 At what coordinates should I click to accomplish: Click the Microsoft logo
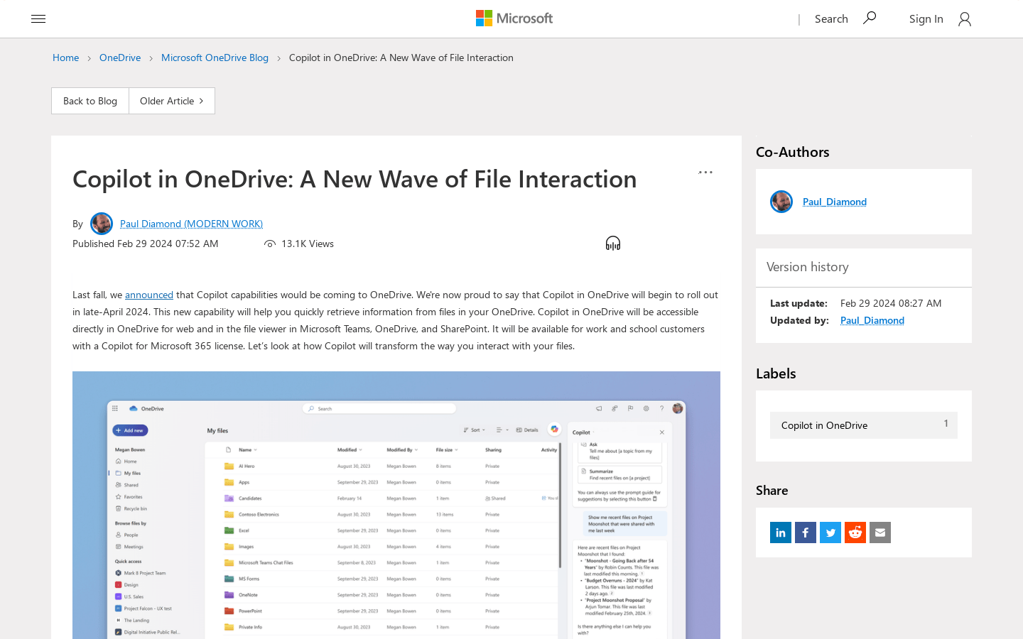(x=514, y=18)
